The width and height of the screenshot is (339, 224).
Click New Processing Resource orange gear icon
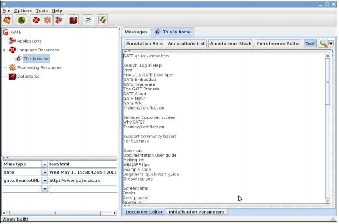click(x=47, y=20)
